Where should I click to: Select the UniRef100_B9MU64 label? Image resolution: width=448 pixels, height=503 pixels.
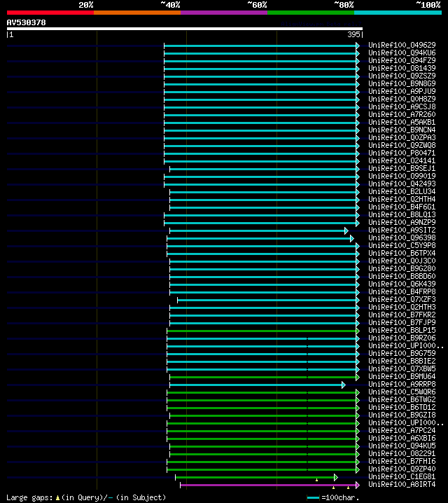402,376
